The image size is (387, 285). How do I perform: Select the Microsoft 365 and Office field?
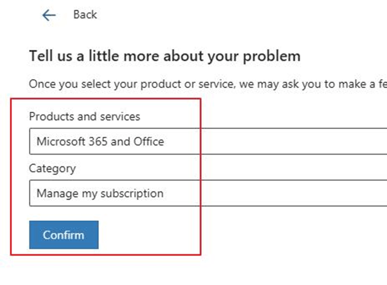[208, 141]
